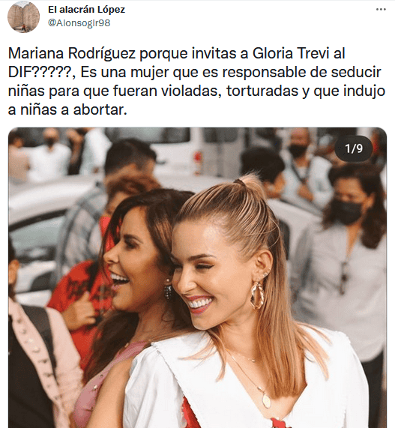This screenshot has height=428, width=395.
Task: Click the dark-haired woman's dangling earring
Action: pos(168,289)
